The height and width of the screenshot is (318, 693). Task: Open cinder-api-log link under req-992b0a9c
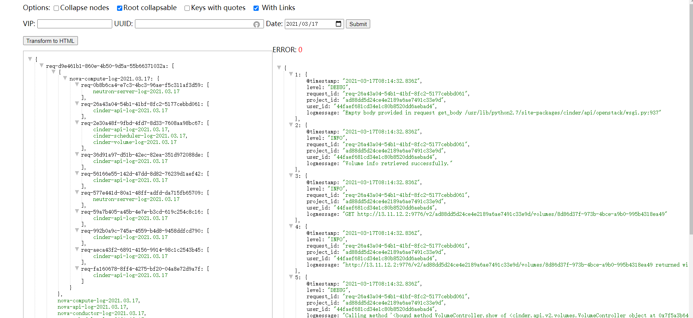coord(130,237)
